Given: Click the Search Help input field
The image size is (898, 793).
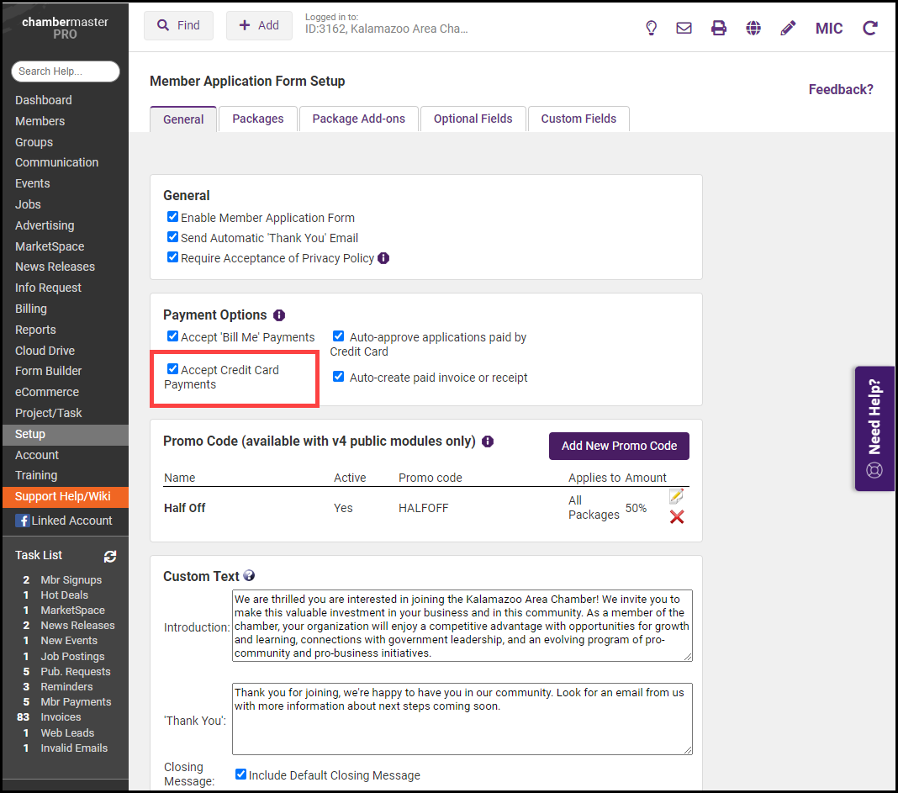Looking at the screenshot, I should pyautogui.click(x=66, y=71).
